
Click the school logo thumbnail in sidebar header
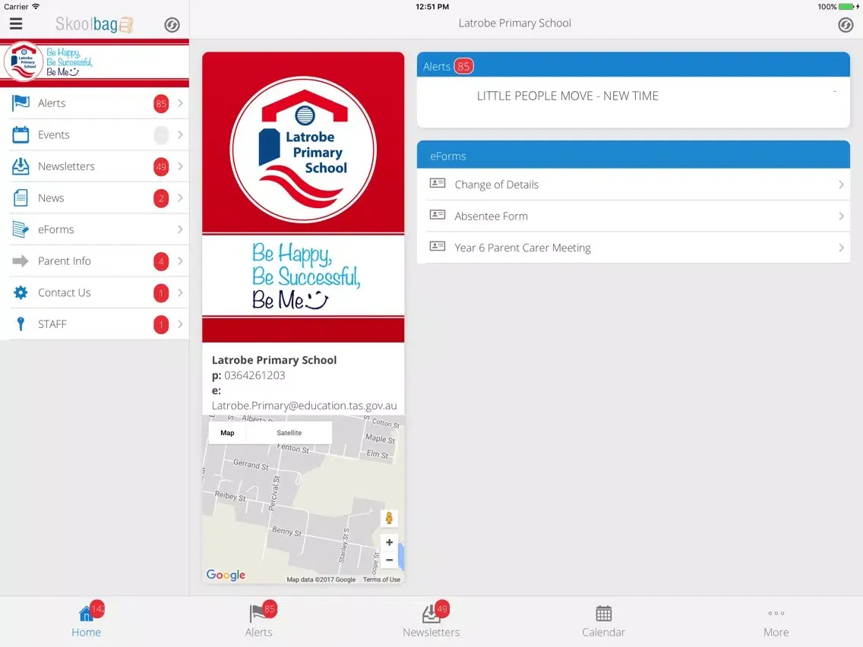click(24, 62)
